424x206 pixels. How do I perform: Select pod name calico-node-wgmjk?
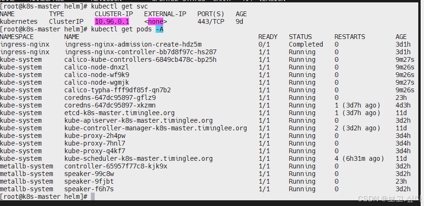pyautogui.click(x=97, y=82)
